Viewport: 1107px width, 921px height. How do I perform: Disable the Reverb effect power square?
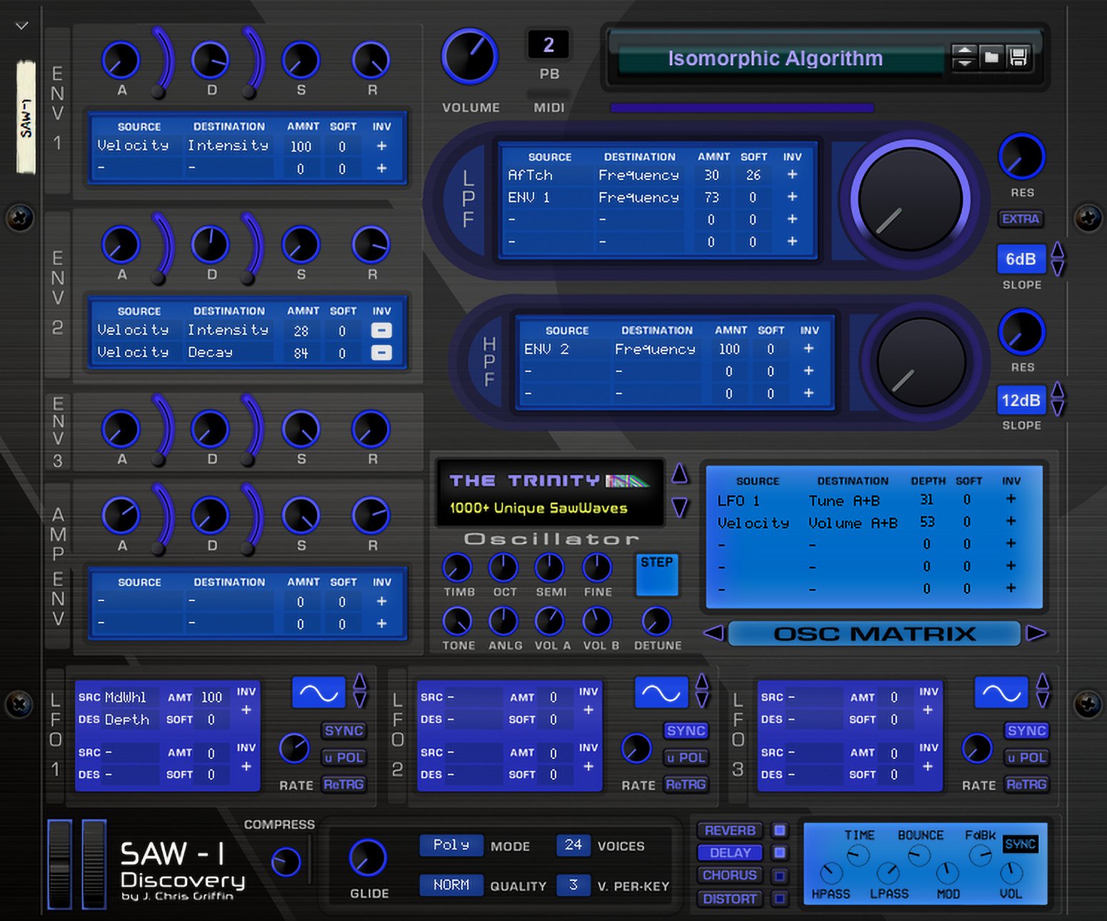coord(780,830)
